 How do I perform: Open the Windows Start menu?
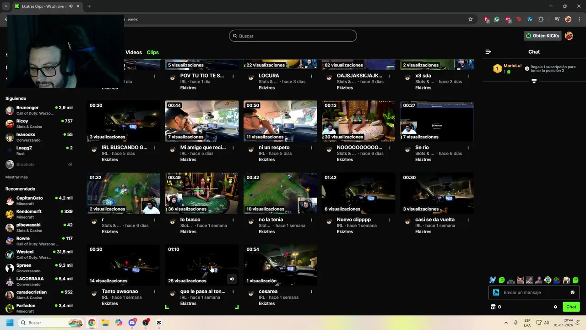[x=10, y=323]
